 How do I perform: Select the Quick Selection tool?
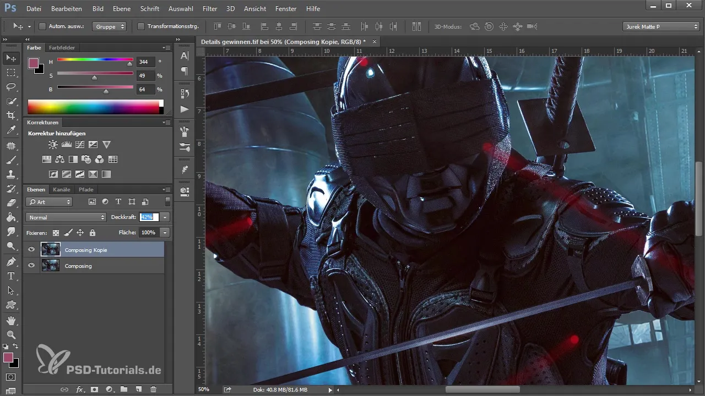pos(10,101)
